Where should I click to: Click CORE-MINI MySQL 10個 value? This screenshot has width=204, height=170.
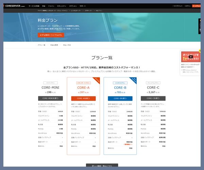61,129
